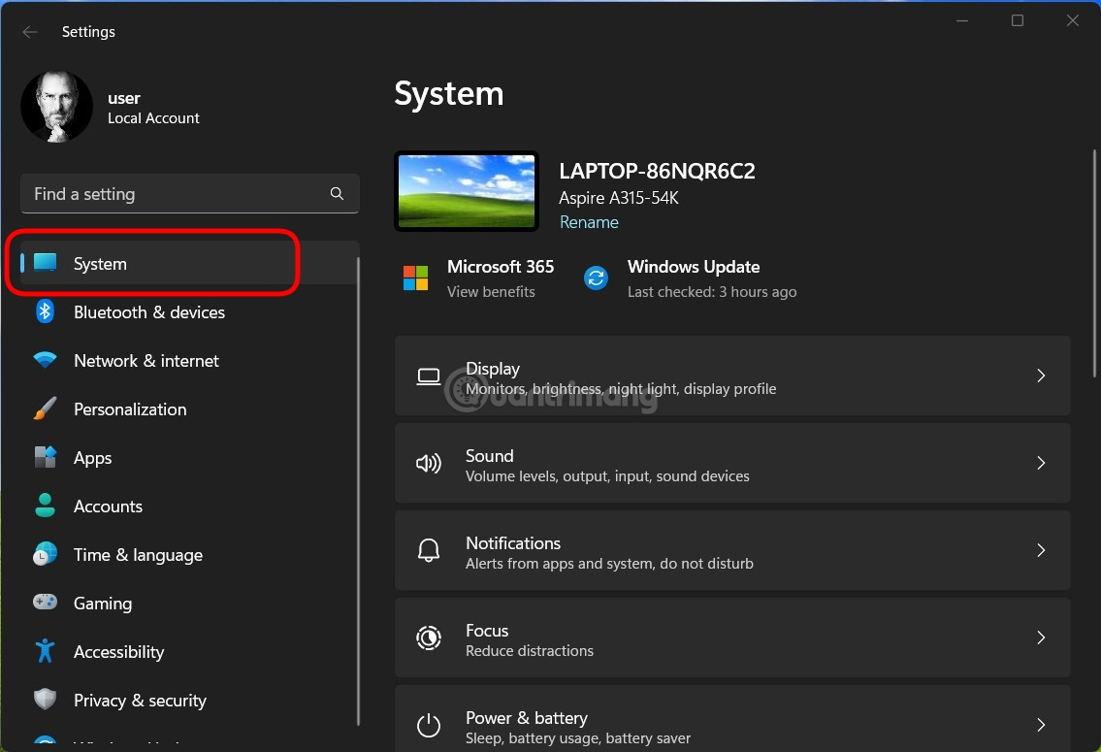1101x752 pixels.
Task: Click the Privacy & security shield icon
Action: coord(45,700)
